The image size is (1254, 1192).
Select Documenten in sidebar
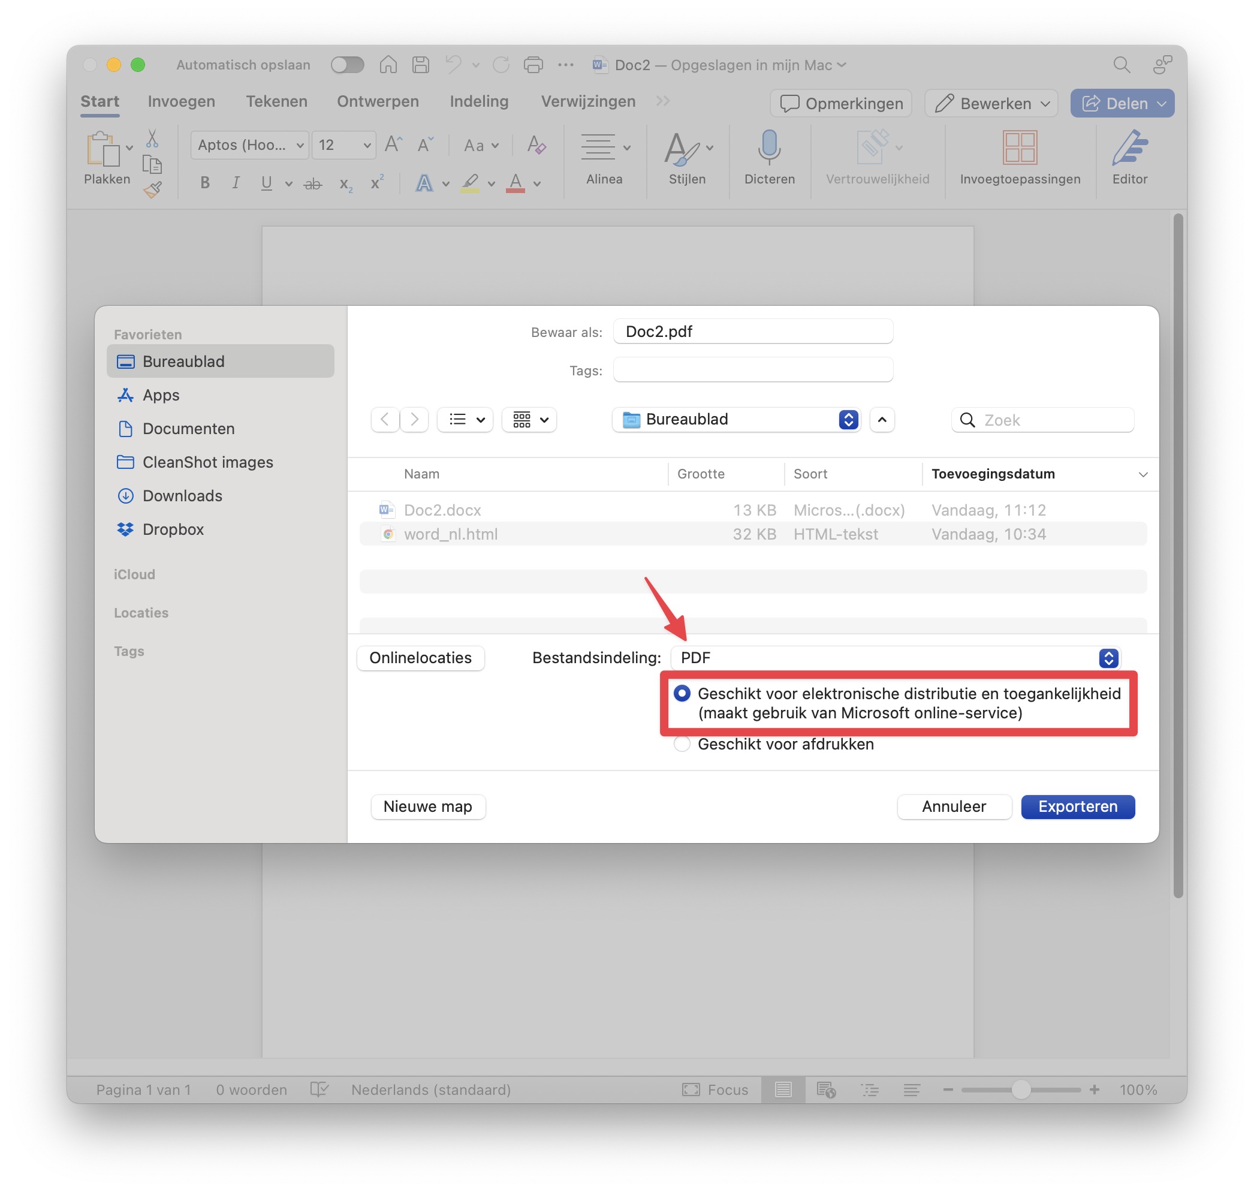(x=220, y=428)
